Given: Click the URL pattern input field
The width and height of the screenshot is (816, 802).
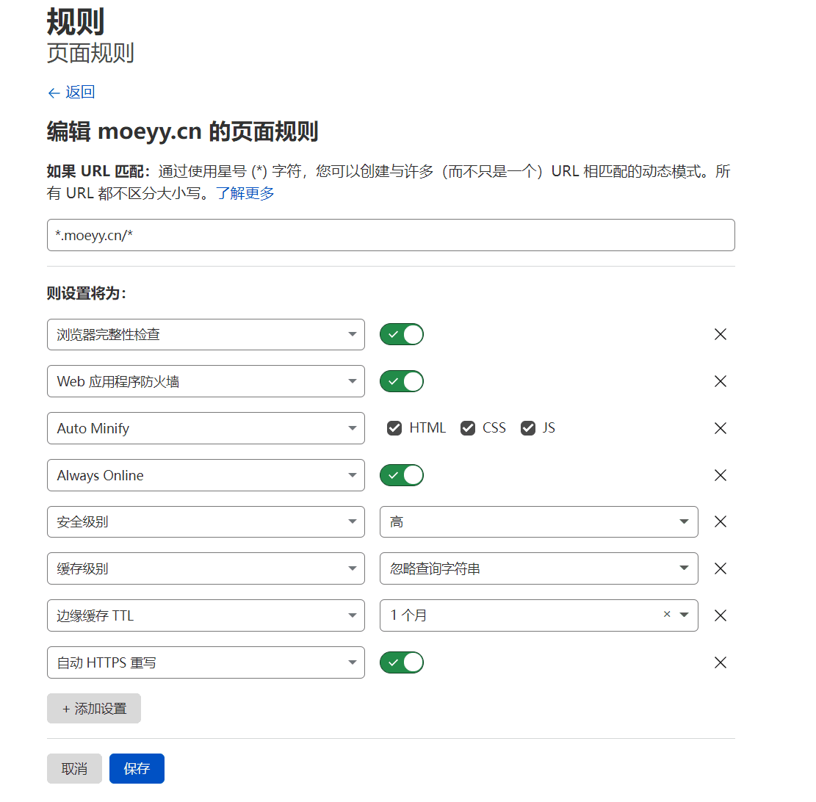Looking at the screenshot, I should [x=391, y=235].
